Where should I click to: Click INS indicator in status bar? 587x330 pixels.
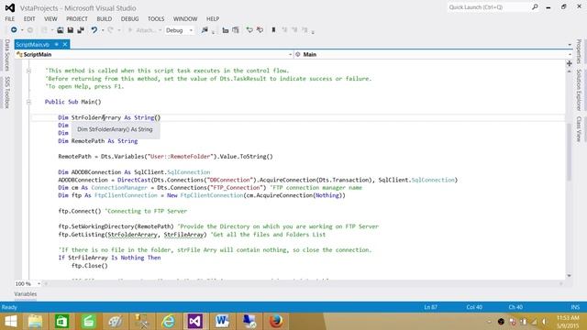click(575, 307)
